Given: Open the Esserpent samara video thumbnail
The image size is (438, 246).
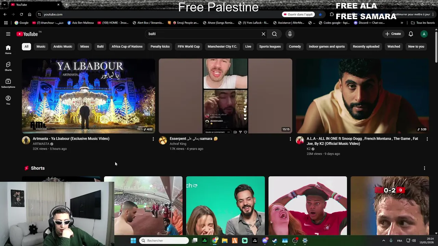Looking at the screenshot, I should (x=226, y=96).
